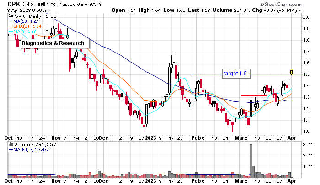Click the Dec label on price chart axis
The height and width of the screenshot is (185, 320).
(x=103, y=138)
